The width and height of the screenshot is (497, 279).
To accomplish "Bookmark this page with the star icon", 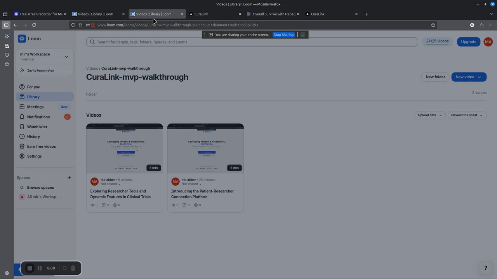I will coord(433,25).
